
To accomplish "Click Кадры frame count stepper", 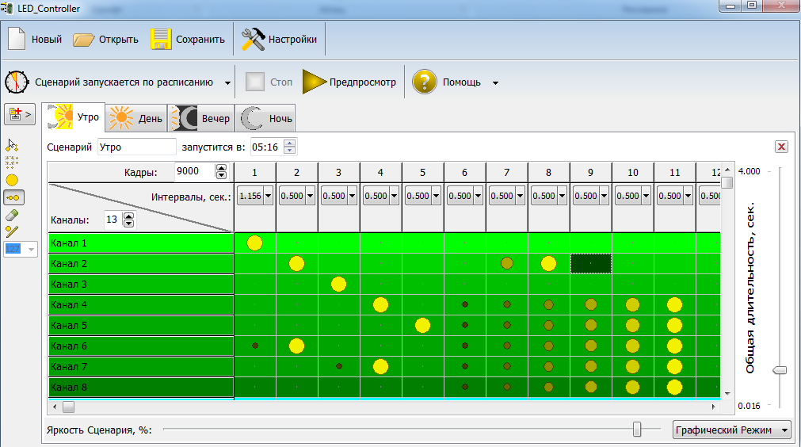I will [x=221, y=172].
